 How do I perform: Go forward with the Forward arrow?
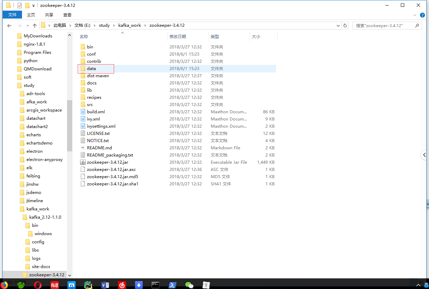pyautogui.click(x=20, y=26)
